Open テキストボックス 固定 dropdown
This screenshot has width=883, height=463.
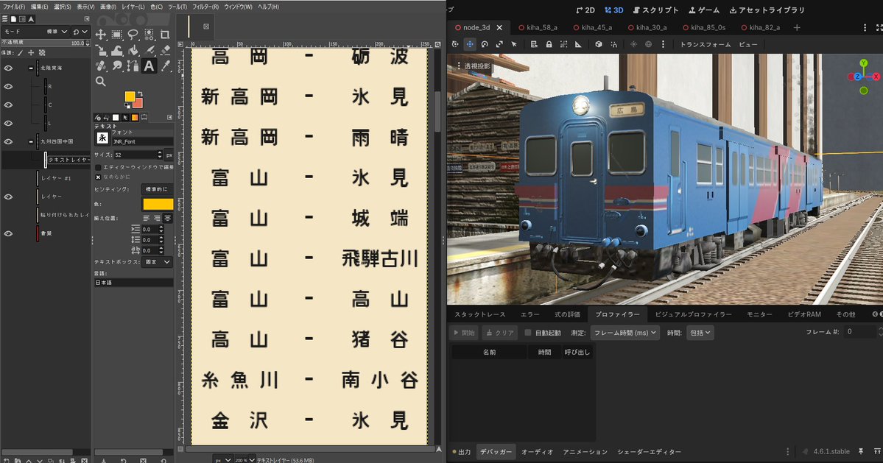[157, 261]
